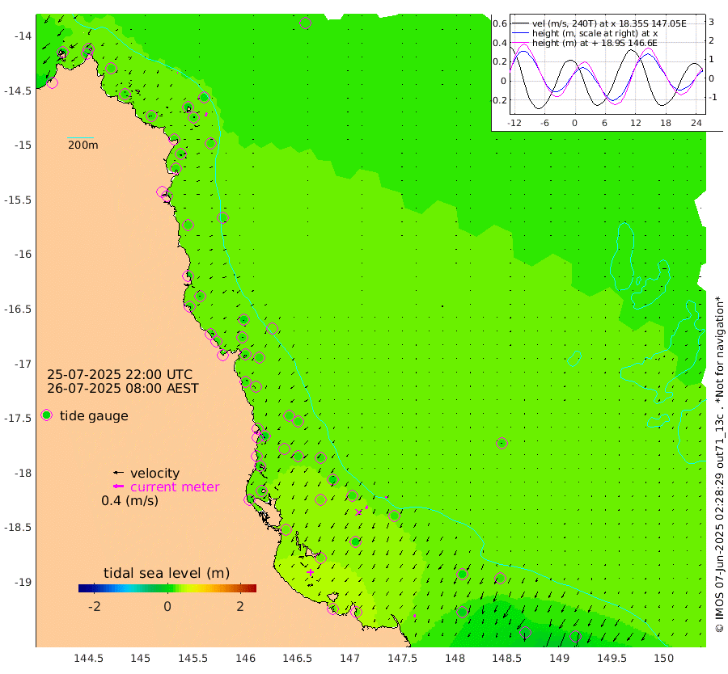Click the tidal sea level colorbar
The width and height of the screenshot is (728, 674).
(167, 588)
